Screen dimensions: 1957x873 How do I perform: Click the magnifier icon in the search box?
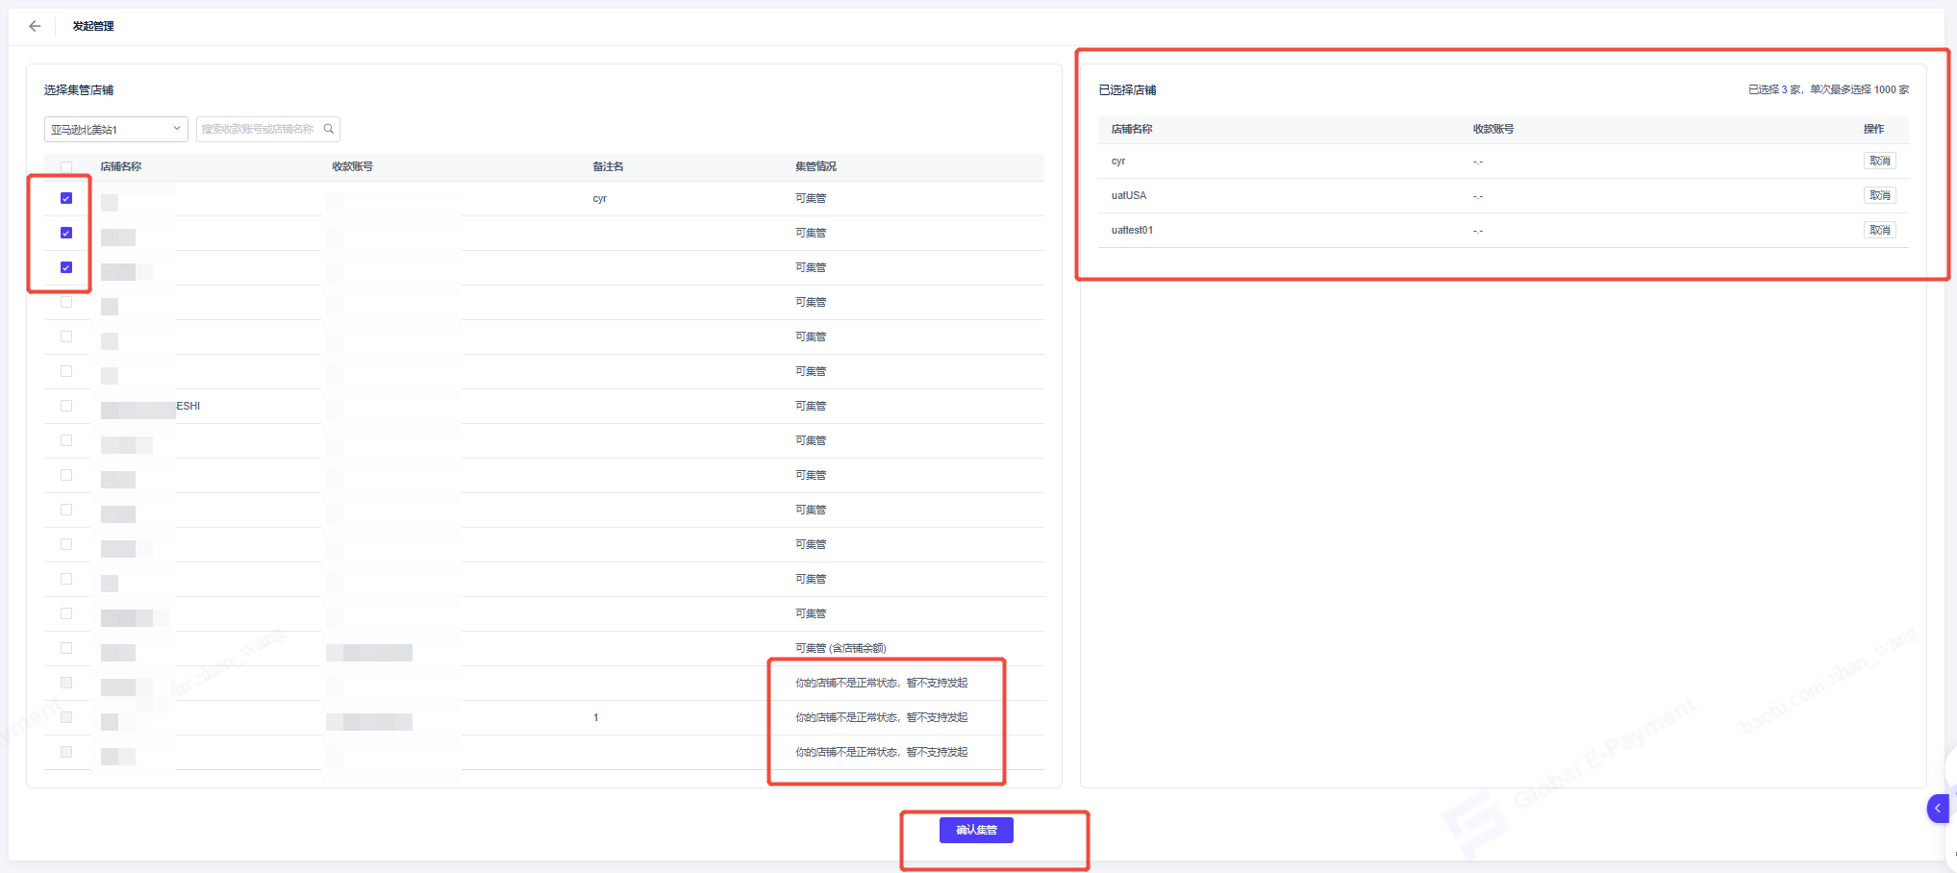coord(329,129)
